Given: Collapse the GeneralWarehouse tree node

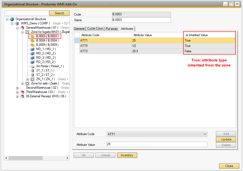Looking at the screenshot, I should (x=17, y=28).
